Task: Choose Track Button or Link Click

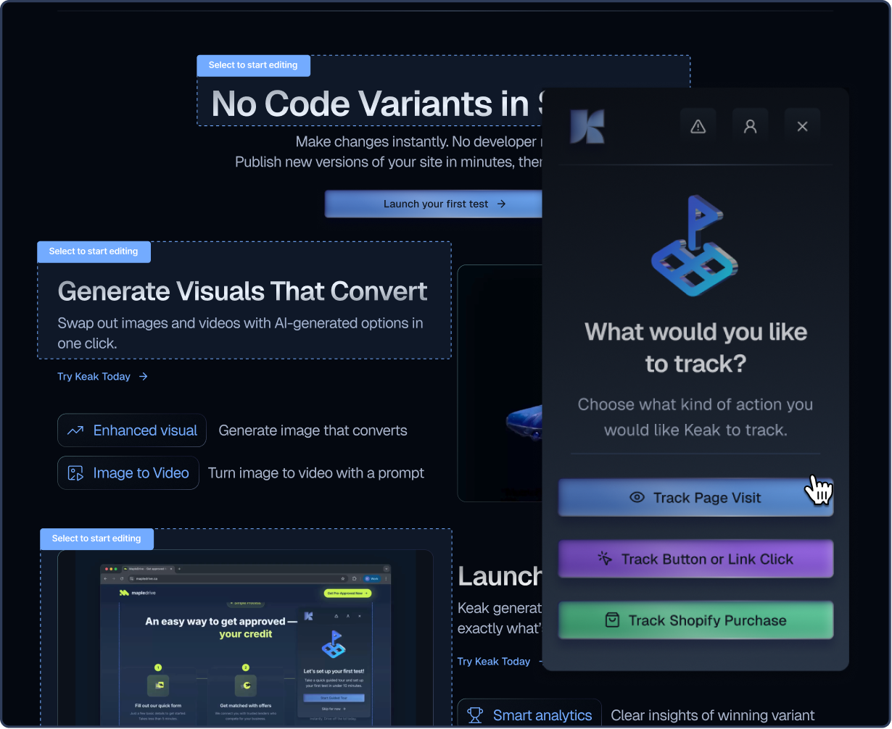Action: [695, 559]
